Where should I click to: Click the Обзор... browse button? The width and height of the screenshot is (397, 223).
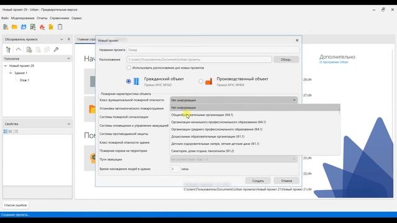pos(286,59)
